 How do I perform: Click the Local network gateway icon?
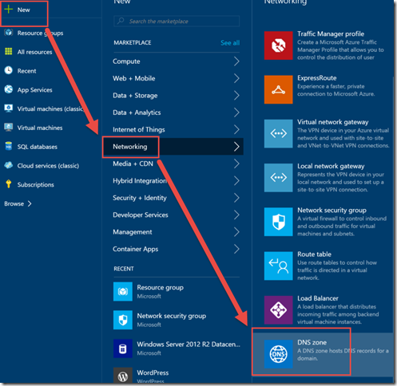pos(278,178)
